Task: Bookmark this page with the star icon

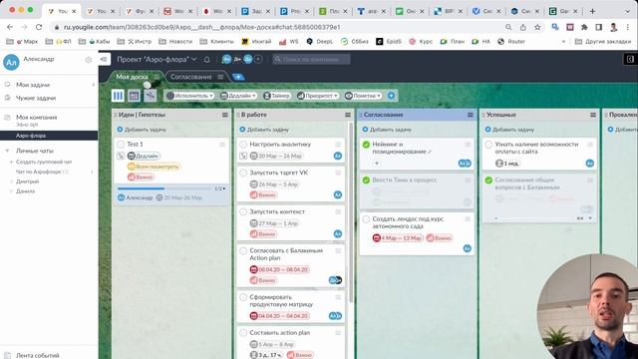Action: point(537,27)
